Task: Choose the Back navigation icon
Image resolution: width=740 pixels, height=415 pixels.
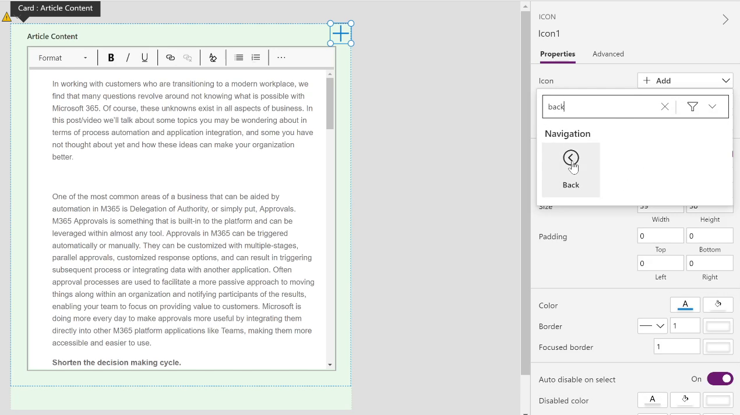Action: 571,169
